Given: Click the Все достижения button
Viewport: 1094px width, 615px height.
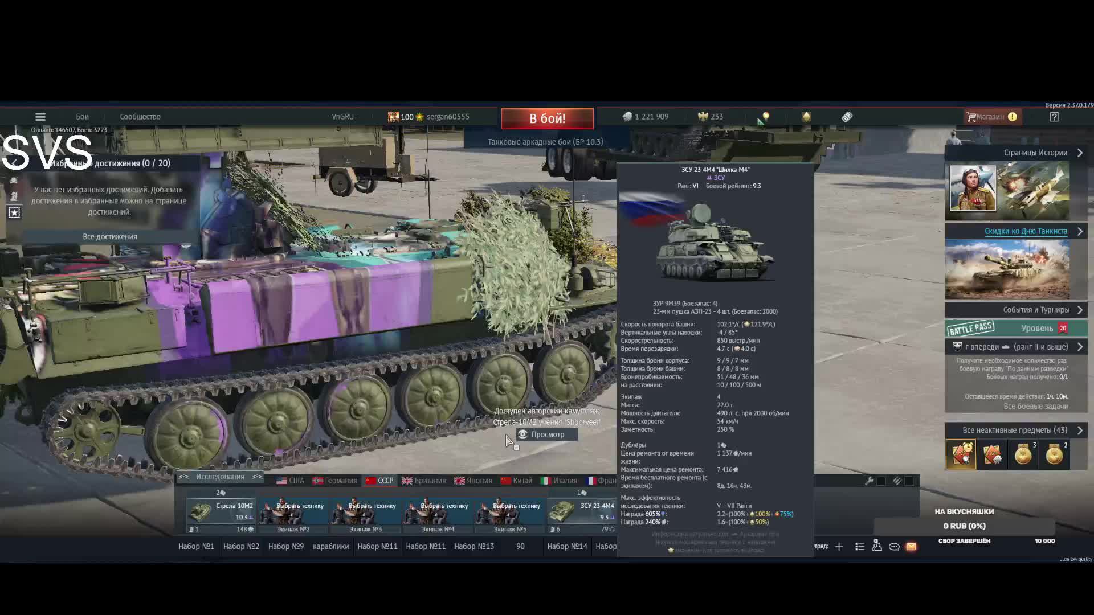Looking at the screenshot, I should point(110,236).
